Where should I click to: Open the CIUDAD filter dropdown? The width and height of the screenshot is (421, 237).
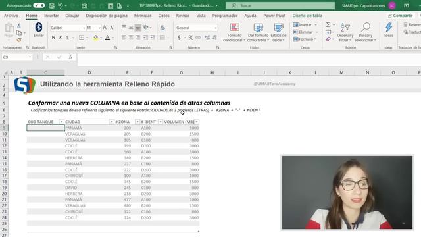point(111,122)
